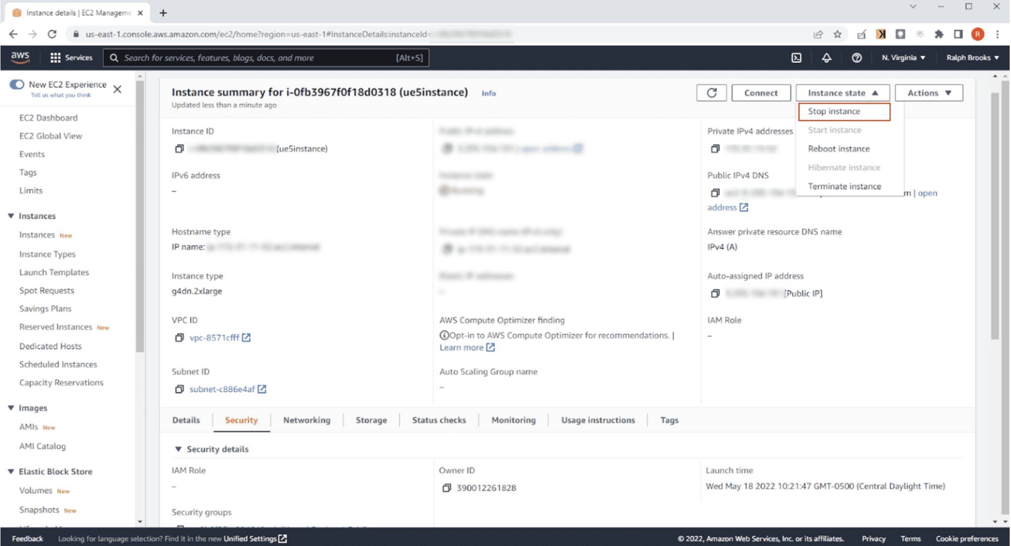Open the VPC external link icon
The height and width of the screenshot is (546, 1011).
246,338
